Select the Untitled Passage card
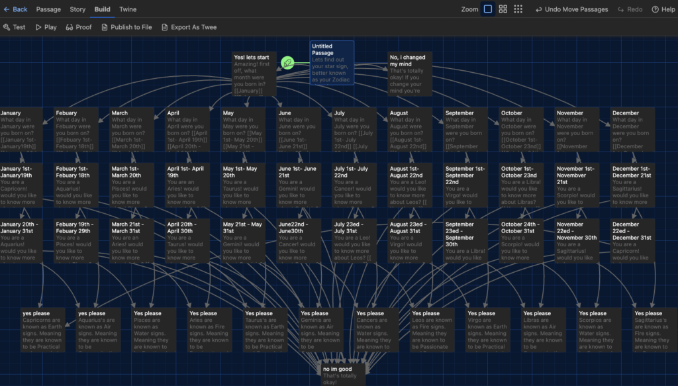 (x=332, y=63)
